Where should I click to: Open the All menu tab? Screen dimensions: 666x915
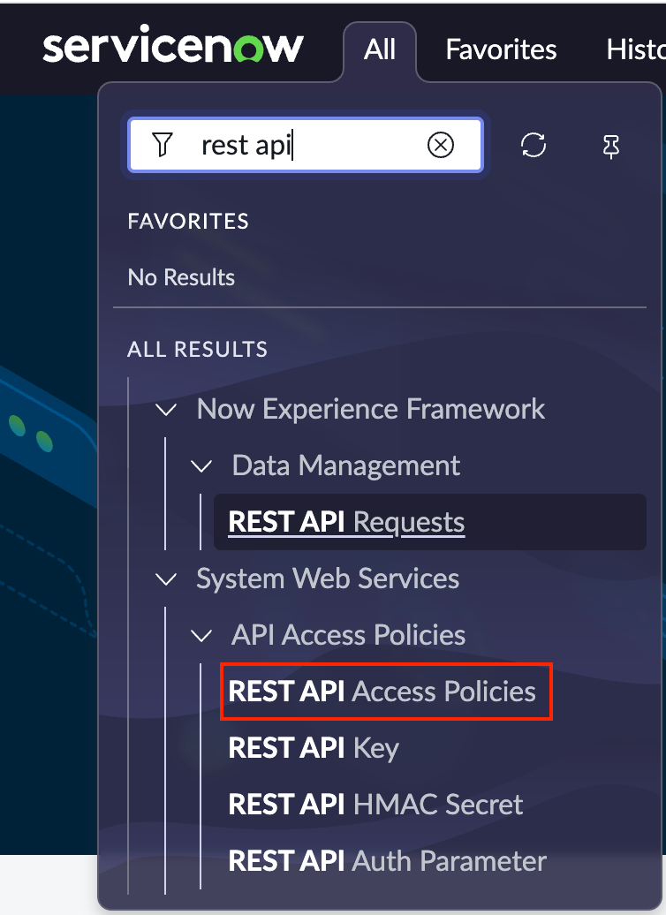point(380,49)
